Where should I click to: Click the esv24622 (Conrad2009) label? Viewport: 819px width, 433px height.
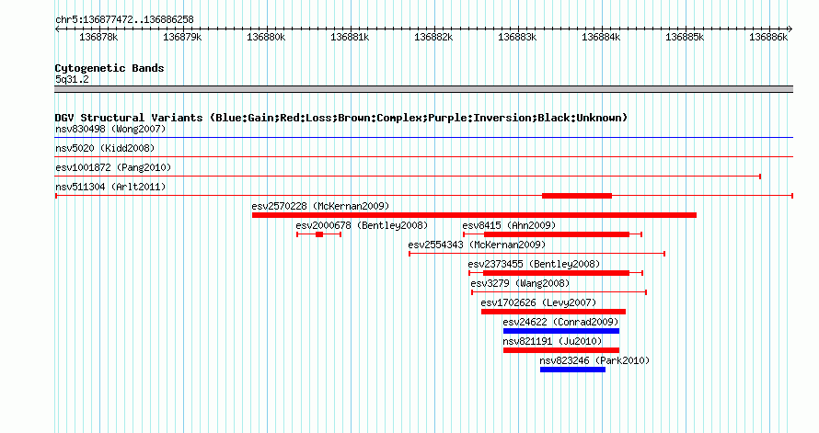pos(560,322)
